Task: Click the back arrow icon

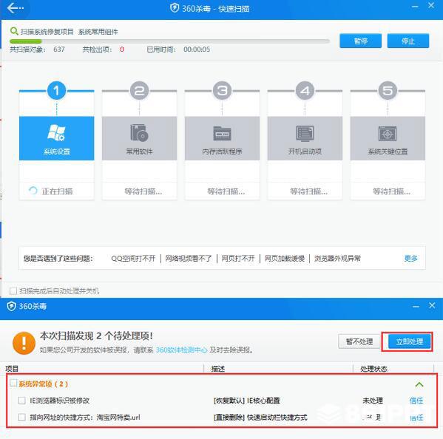Action: pos(15,8)
